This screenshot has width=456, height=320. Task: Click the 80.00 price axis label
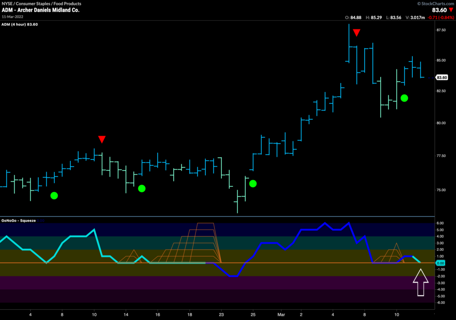441,123
